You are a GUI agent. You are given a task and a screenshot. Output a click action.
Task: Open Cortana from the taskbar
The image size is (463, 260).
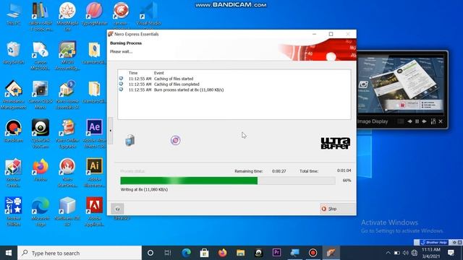tap(150, 253)
